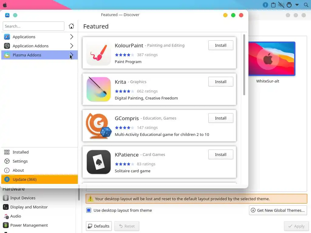Click the muted audio volume tray icon
Viewport: 311px width, 233px height.
[281, 5]
